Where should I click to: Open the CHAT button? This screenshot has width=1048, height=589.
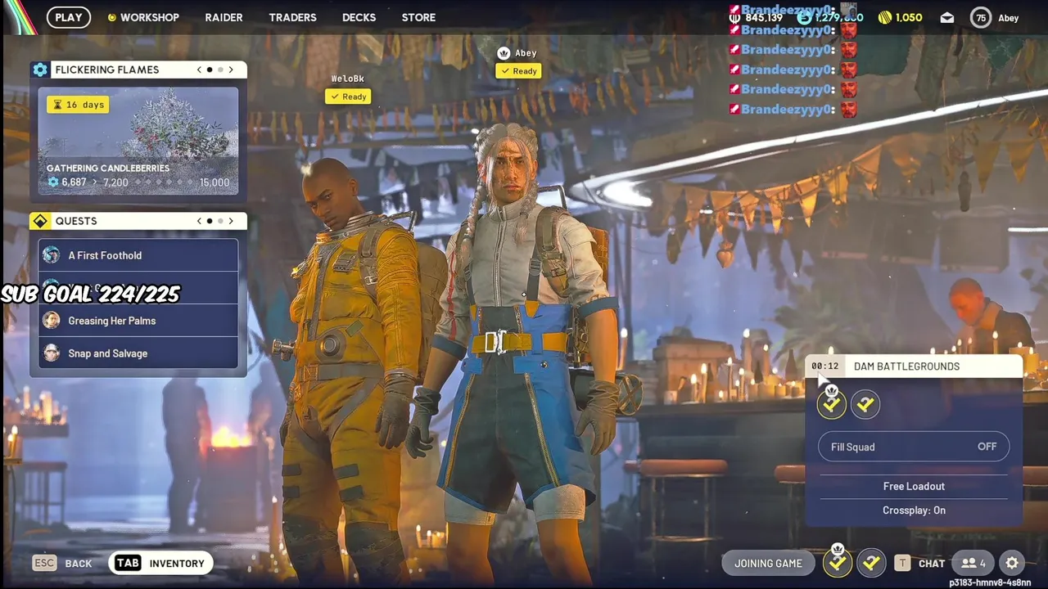point(932,564)
